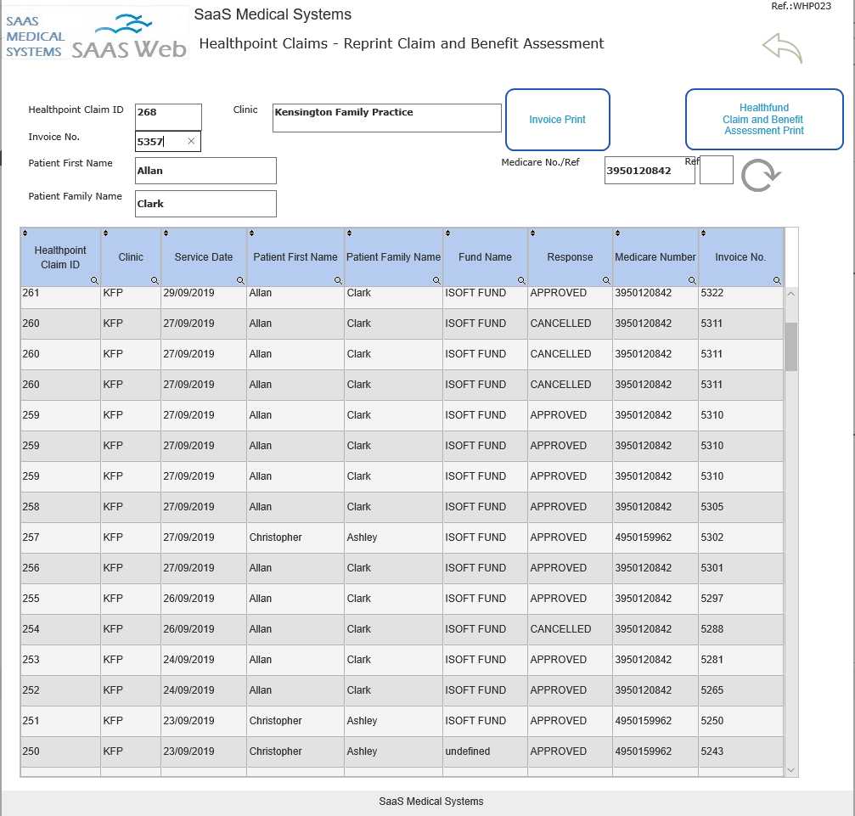Open the Response column search magnifier
Viewport: 855px width, 816px height.
tap(606, 280)
